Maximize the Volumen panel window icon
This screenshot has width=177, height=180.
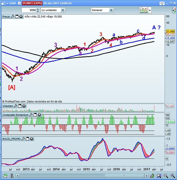(x=20, y=106)
